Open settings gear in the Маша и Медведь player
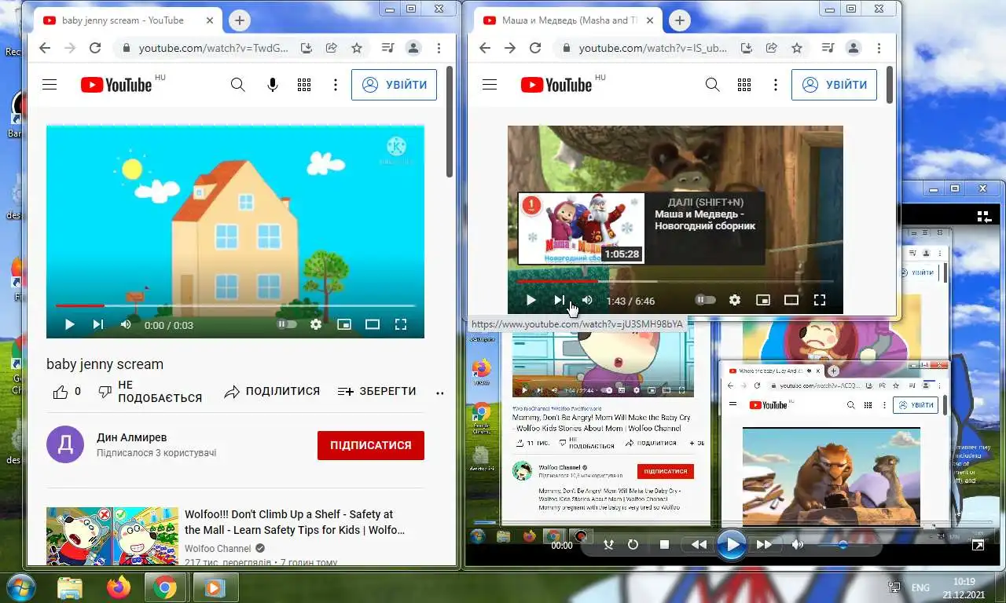This screenshot has height=603, width=1006. [x=735, y=300]
